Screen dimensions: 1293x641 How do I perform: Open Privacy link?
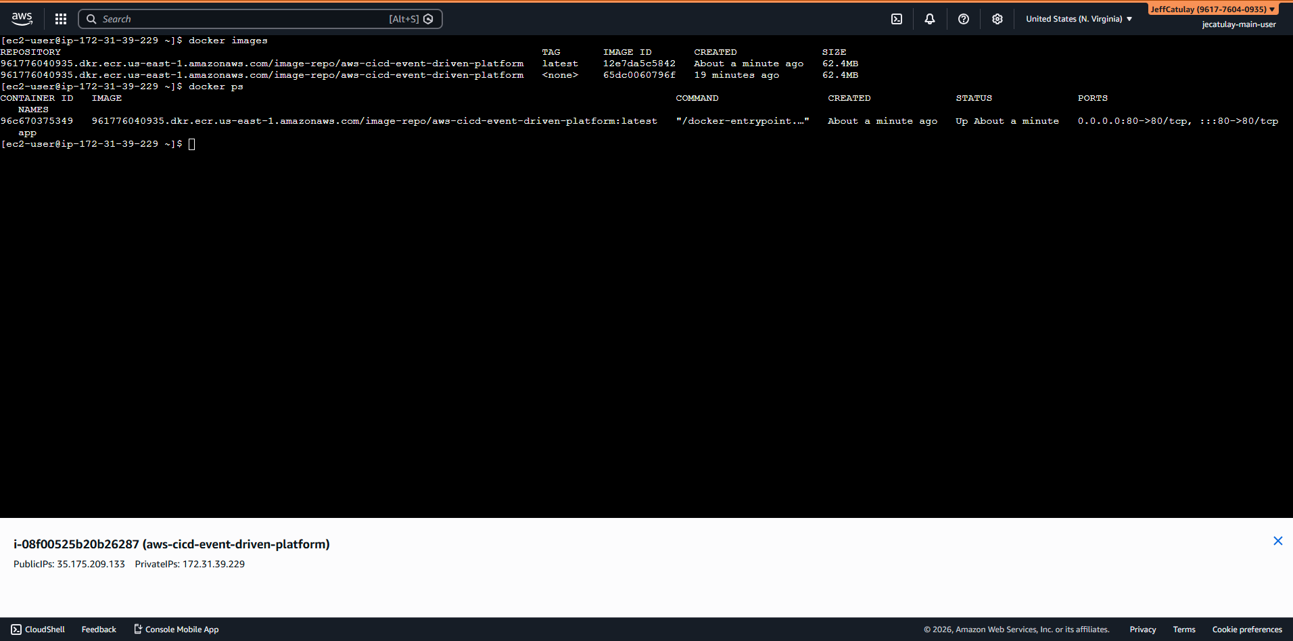point(1143,630)
